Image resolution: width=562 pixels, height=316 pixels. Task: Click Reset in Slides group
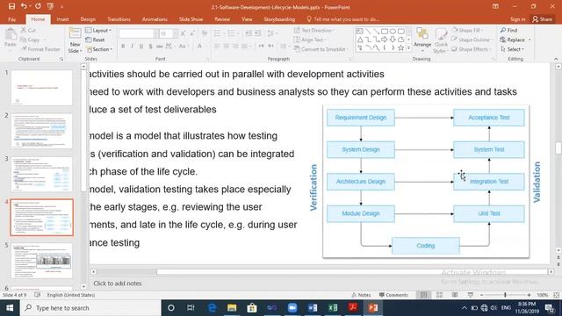point(96,39)
